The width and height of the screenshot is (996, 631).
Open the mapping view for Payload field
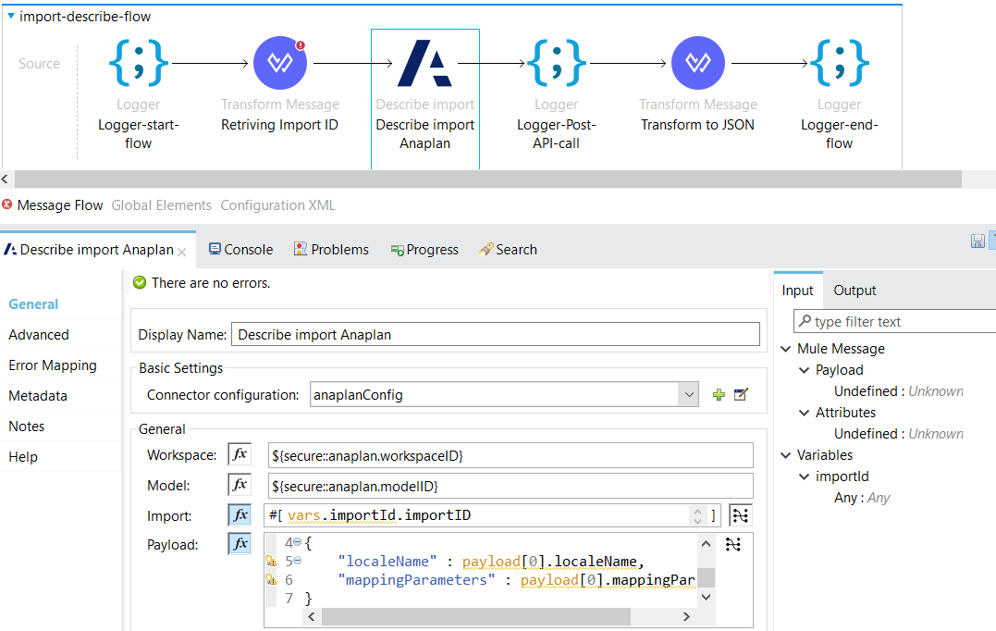tap(733, 545)
